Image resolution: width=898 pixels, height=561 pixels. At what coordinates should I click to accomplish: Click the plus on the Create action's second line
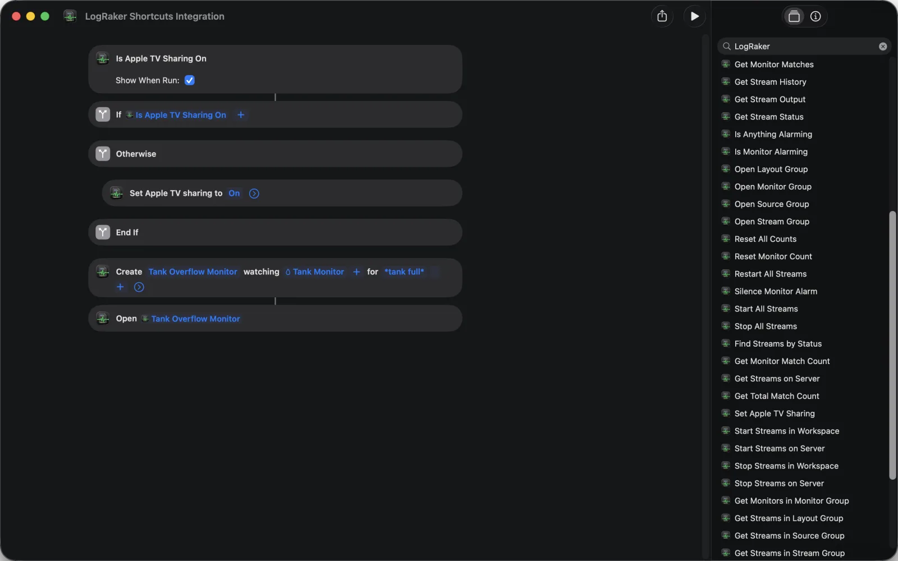tap(120, 287)
